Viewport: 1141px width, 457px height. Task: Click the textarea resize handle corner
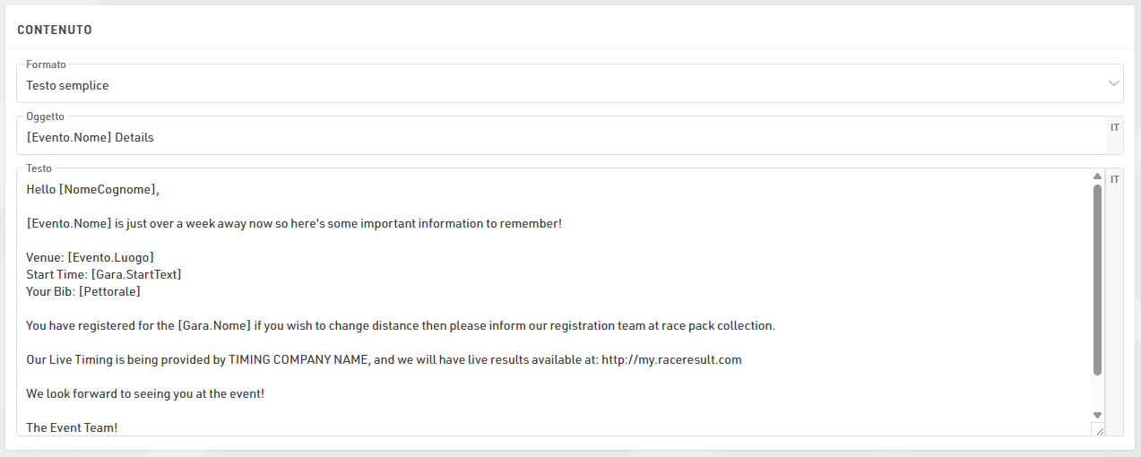coord(1099,430)
